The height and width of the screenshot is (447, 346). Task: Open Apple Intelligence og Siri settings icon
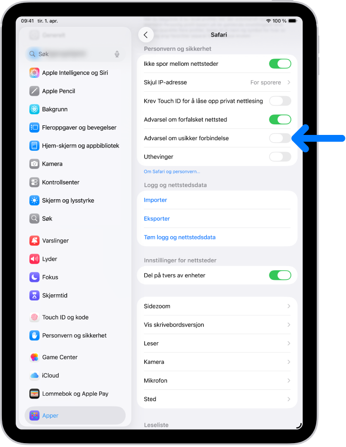pos(34,72)
